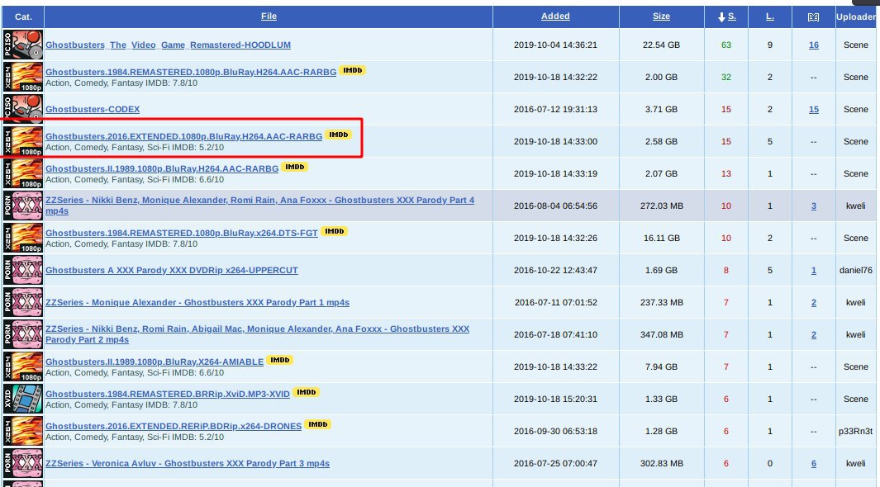Image resolution: width=880 pixels, height=487 pixels.
Task: Click category icon for Ghostbusters.2016 DRONES row
Action: click(x=23, y=431)
